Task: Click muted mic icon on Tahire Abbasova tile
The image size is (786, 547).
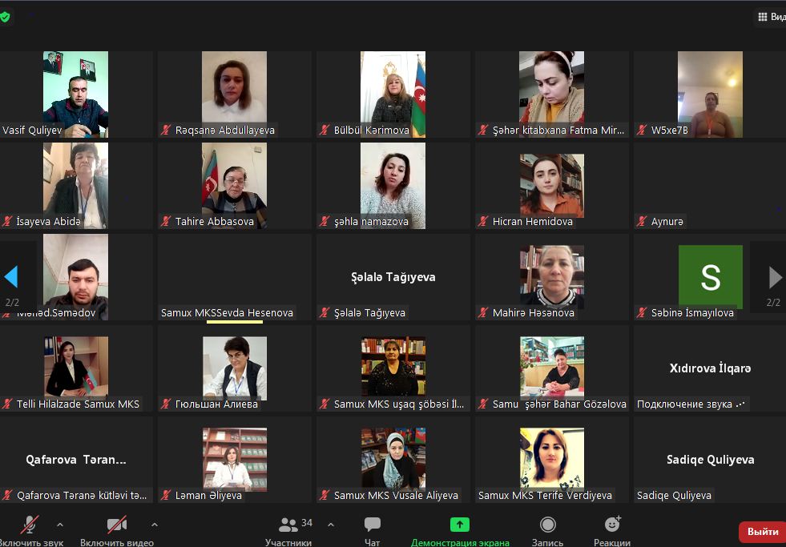Action: pos(167,222)
